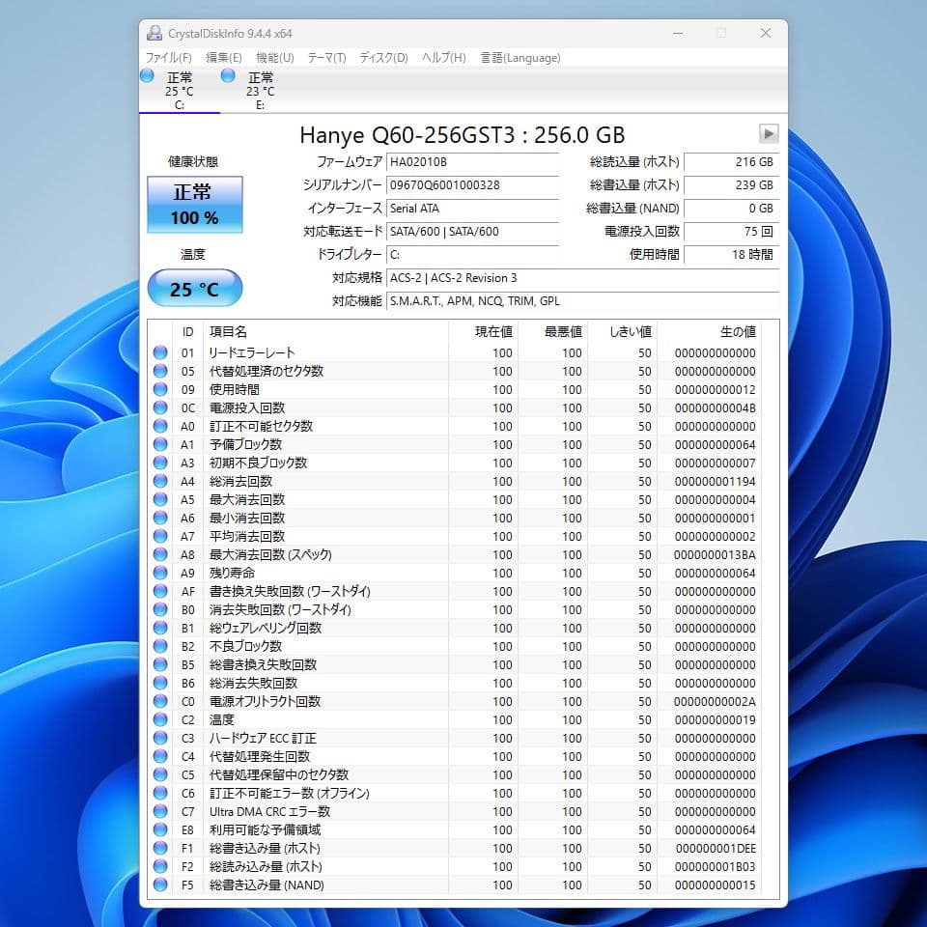This screenshot has height=927, width=927.
Task: Click the ファームウェア value field showing HA02010B
Action: [473, 162]
